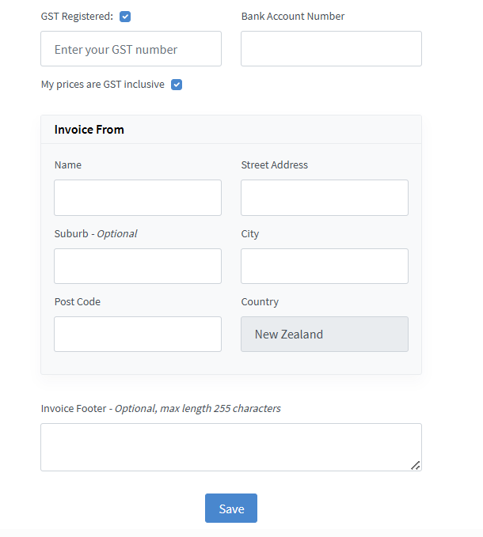Click the My prices are GST inclusive label
Viewport: 483px width, 537px height.
(x=103, y=85)
